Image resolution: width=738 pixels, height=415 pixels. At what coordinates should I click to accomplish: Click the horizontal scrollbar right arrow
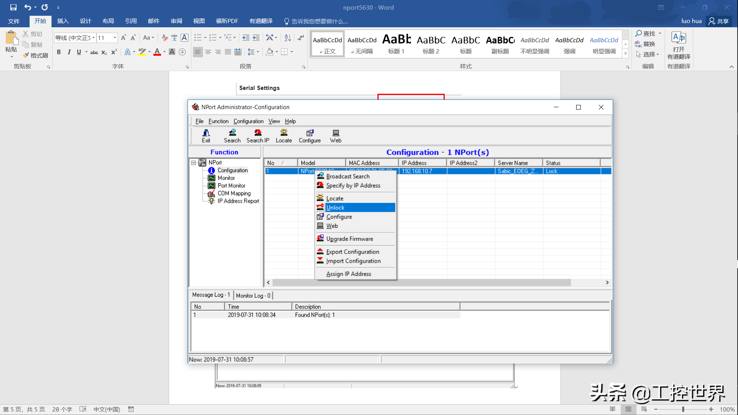(x=607, y=282)
